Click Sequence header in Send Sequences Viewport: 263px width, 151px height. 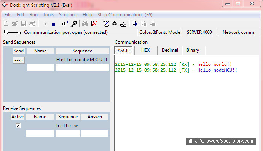[x=82, y=51]
